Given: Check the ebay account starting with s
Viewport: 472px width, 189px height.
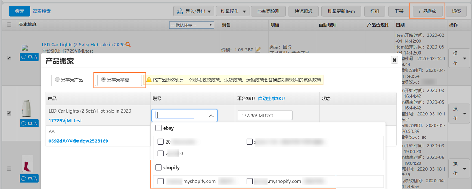Looking at the screenshot, I should [x=249, y=142].
